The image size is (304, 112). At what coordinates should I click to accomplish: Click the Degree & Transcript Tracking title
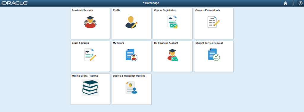(x=129, y=76)
